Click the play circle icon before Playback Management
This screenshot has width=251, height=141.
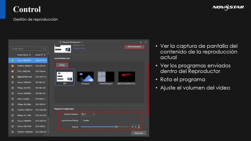60,42
